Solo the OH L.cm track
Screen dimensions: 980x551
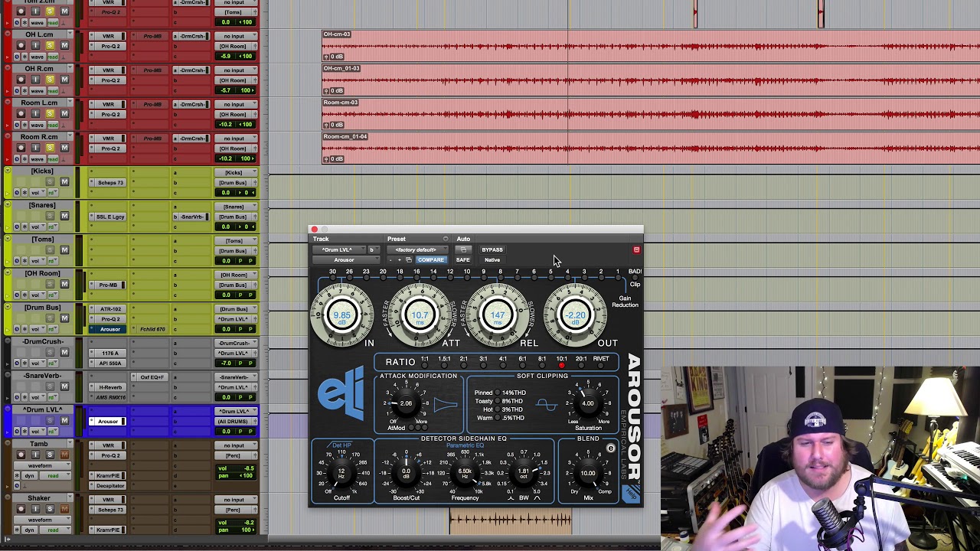[x=50, y=46]
